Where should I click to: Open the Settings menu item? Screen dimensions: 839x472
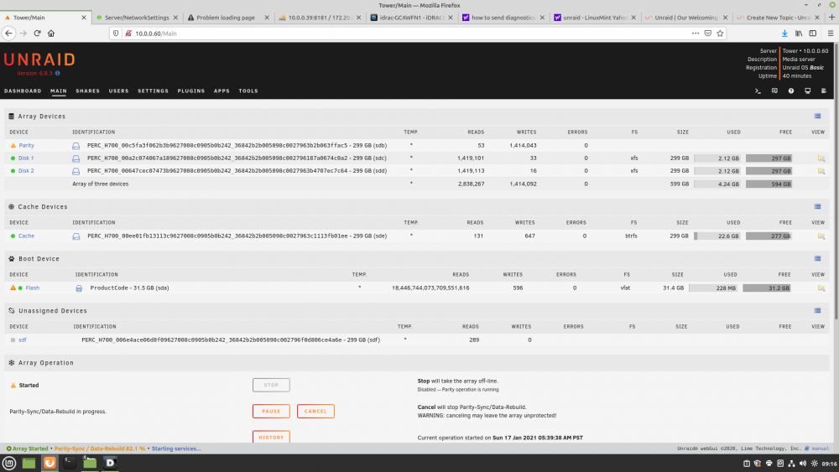click(153, 91)
